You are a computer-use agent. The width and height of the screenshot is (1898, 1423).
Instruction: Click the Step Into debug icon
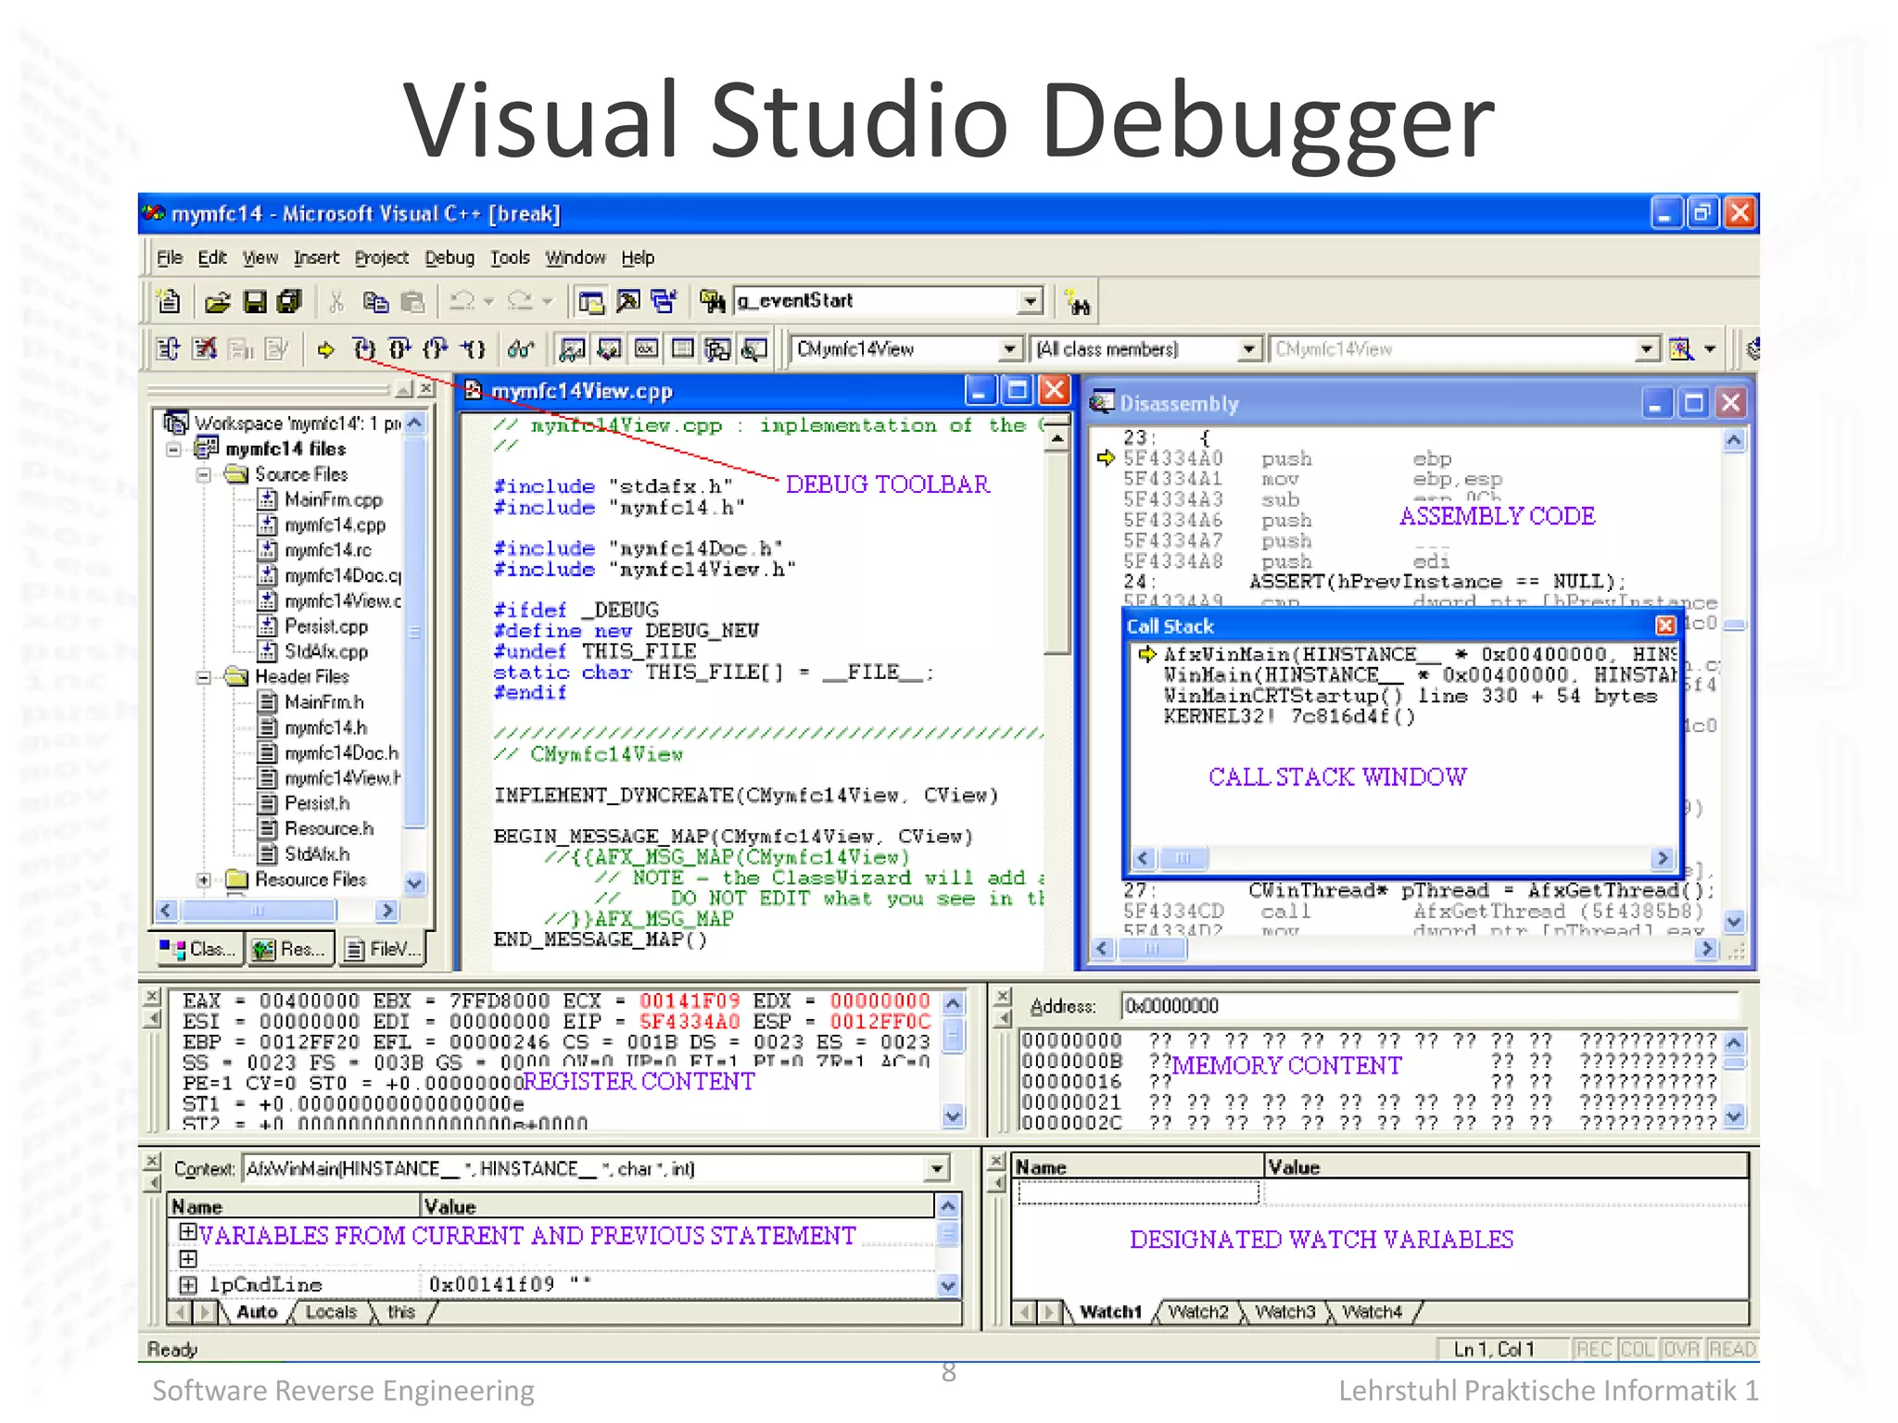click(x=364, y=349)
